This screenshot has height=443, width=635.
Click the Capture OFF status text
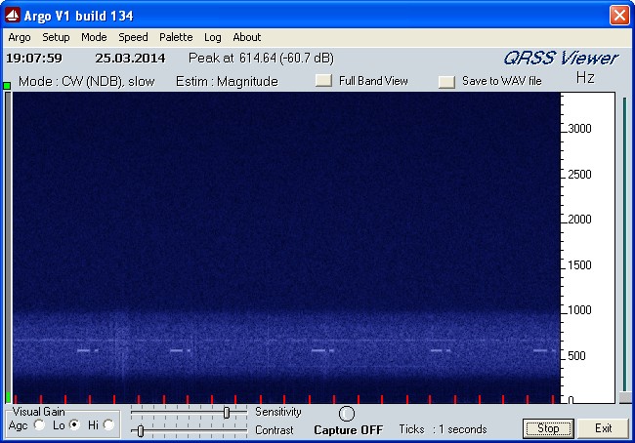(x=349, y=430)
